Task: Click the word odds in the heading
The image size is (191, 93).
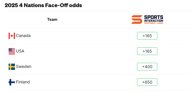Action: (76, 5)
